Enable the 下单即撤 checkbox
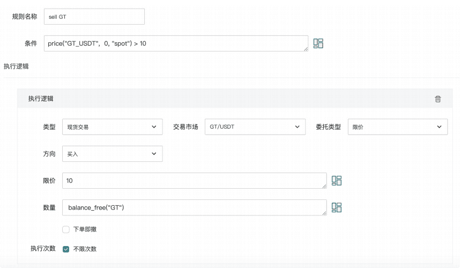Viewport: 461px width, 268px height. (66, 229)
